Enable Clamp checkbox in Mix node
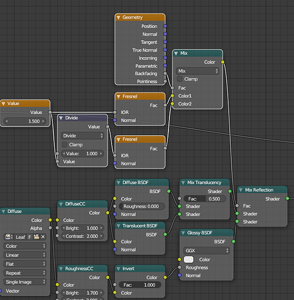 click(x=180, y=79)
